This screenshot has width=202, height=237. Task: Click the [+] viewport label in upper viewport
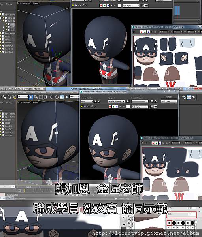[x=19, y=3]
